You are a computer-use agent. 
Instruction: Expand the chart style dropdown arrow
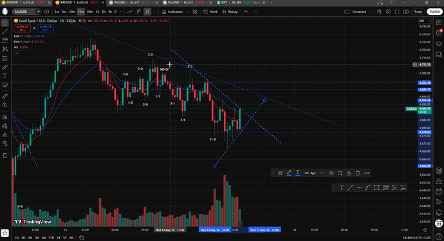click(x=154, y=12)
